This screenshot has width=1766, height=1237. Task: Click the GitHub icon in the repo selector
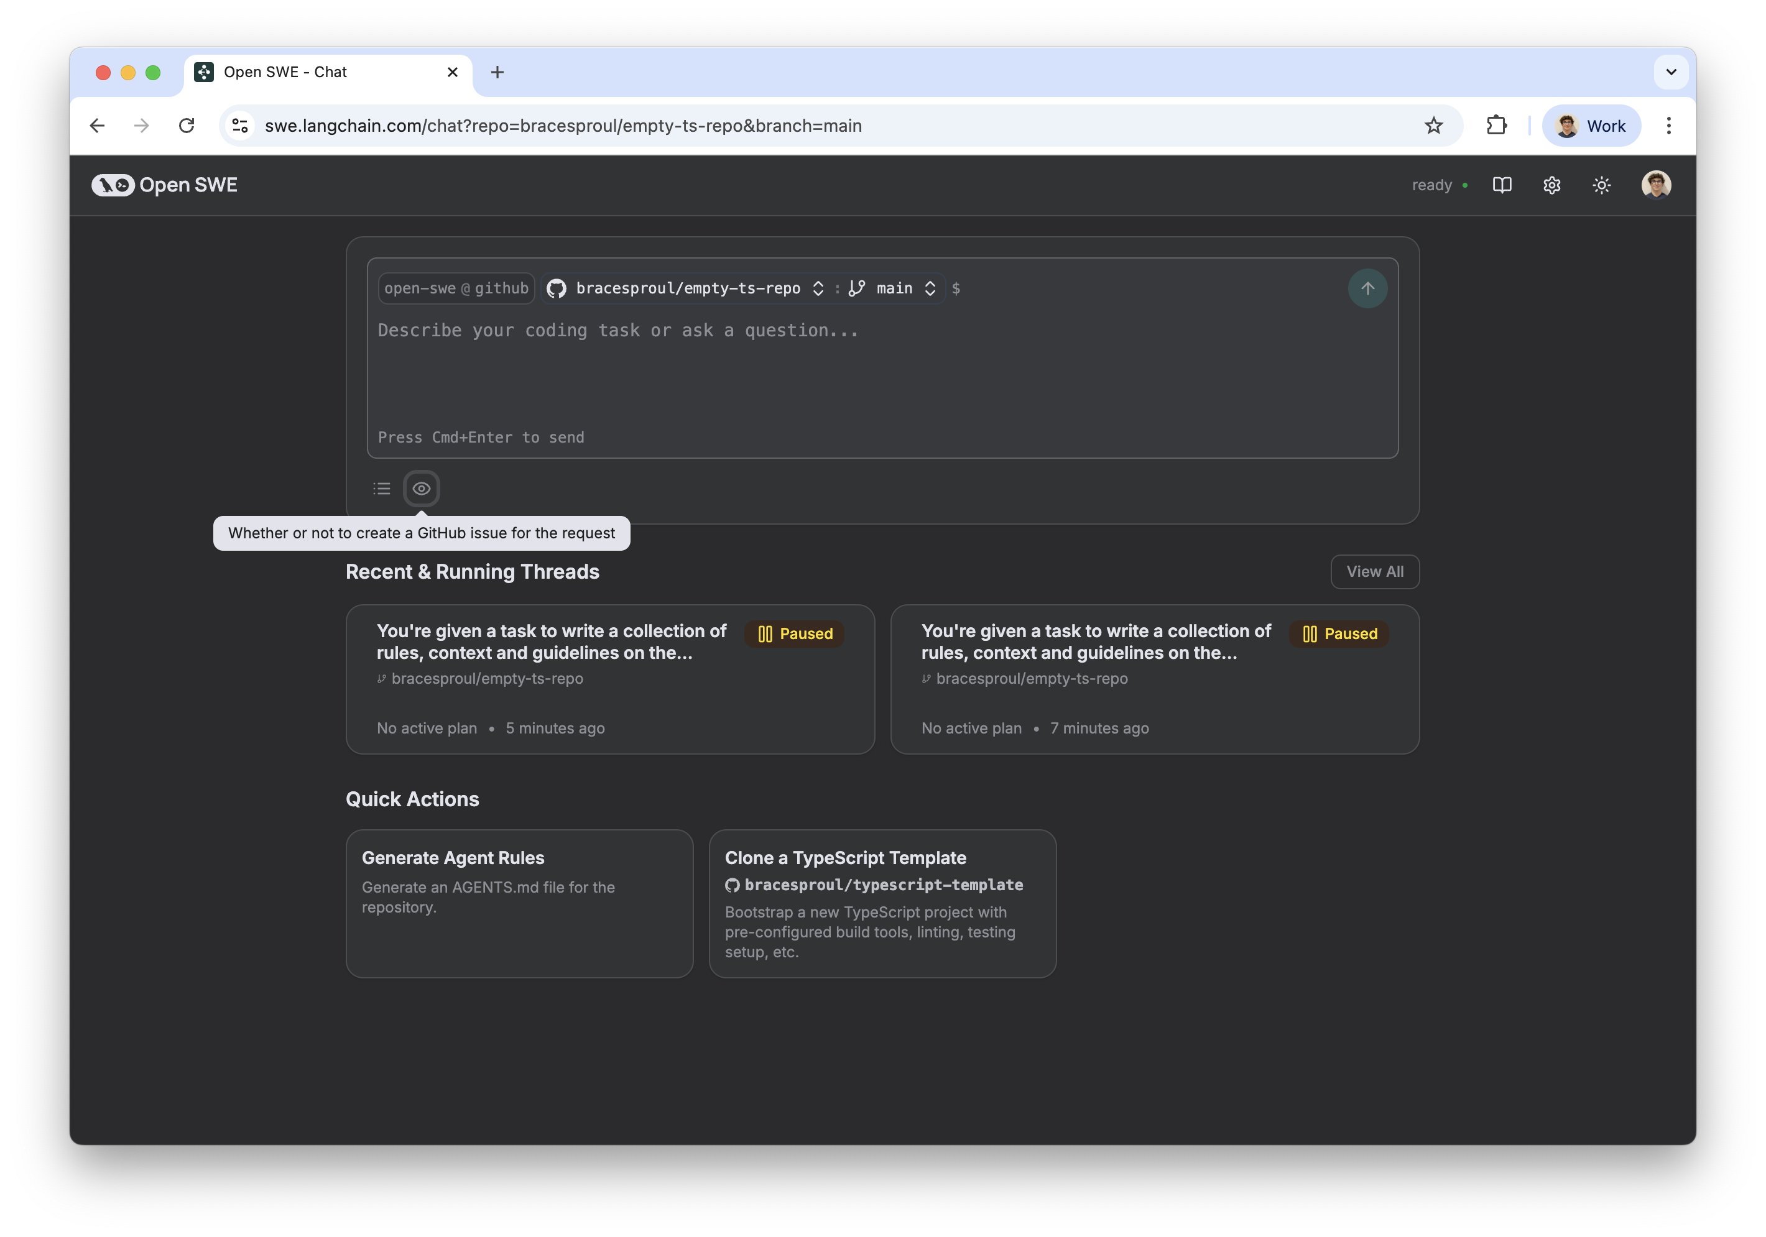click(556, 288)
